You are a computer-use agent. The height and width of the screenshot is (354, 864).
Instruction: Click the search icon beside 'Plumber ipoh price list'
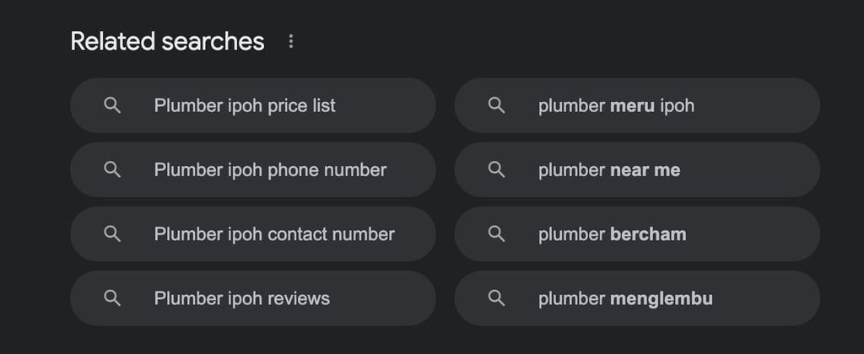tap(112, 105)
